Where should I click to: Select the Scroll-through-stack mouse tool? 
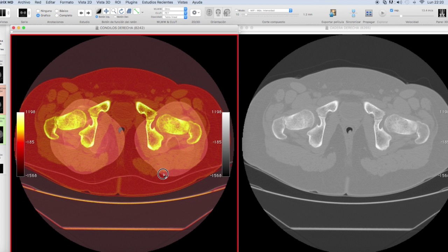(129, 12)
